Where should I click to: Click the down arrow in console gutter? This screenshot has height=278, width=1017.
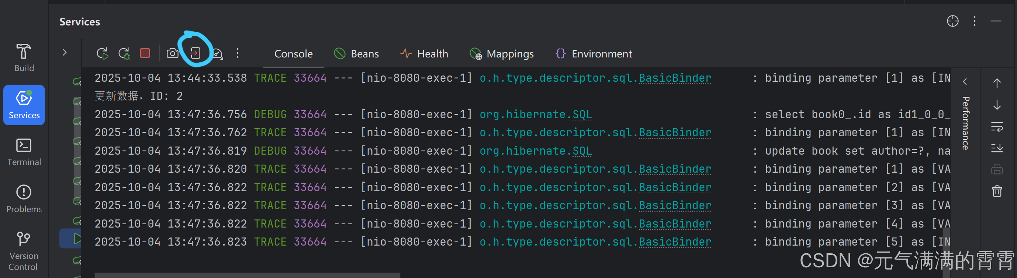point(997,105)
